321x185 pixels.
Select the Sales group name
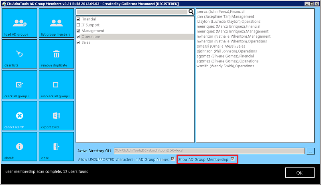(86, 42)
